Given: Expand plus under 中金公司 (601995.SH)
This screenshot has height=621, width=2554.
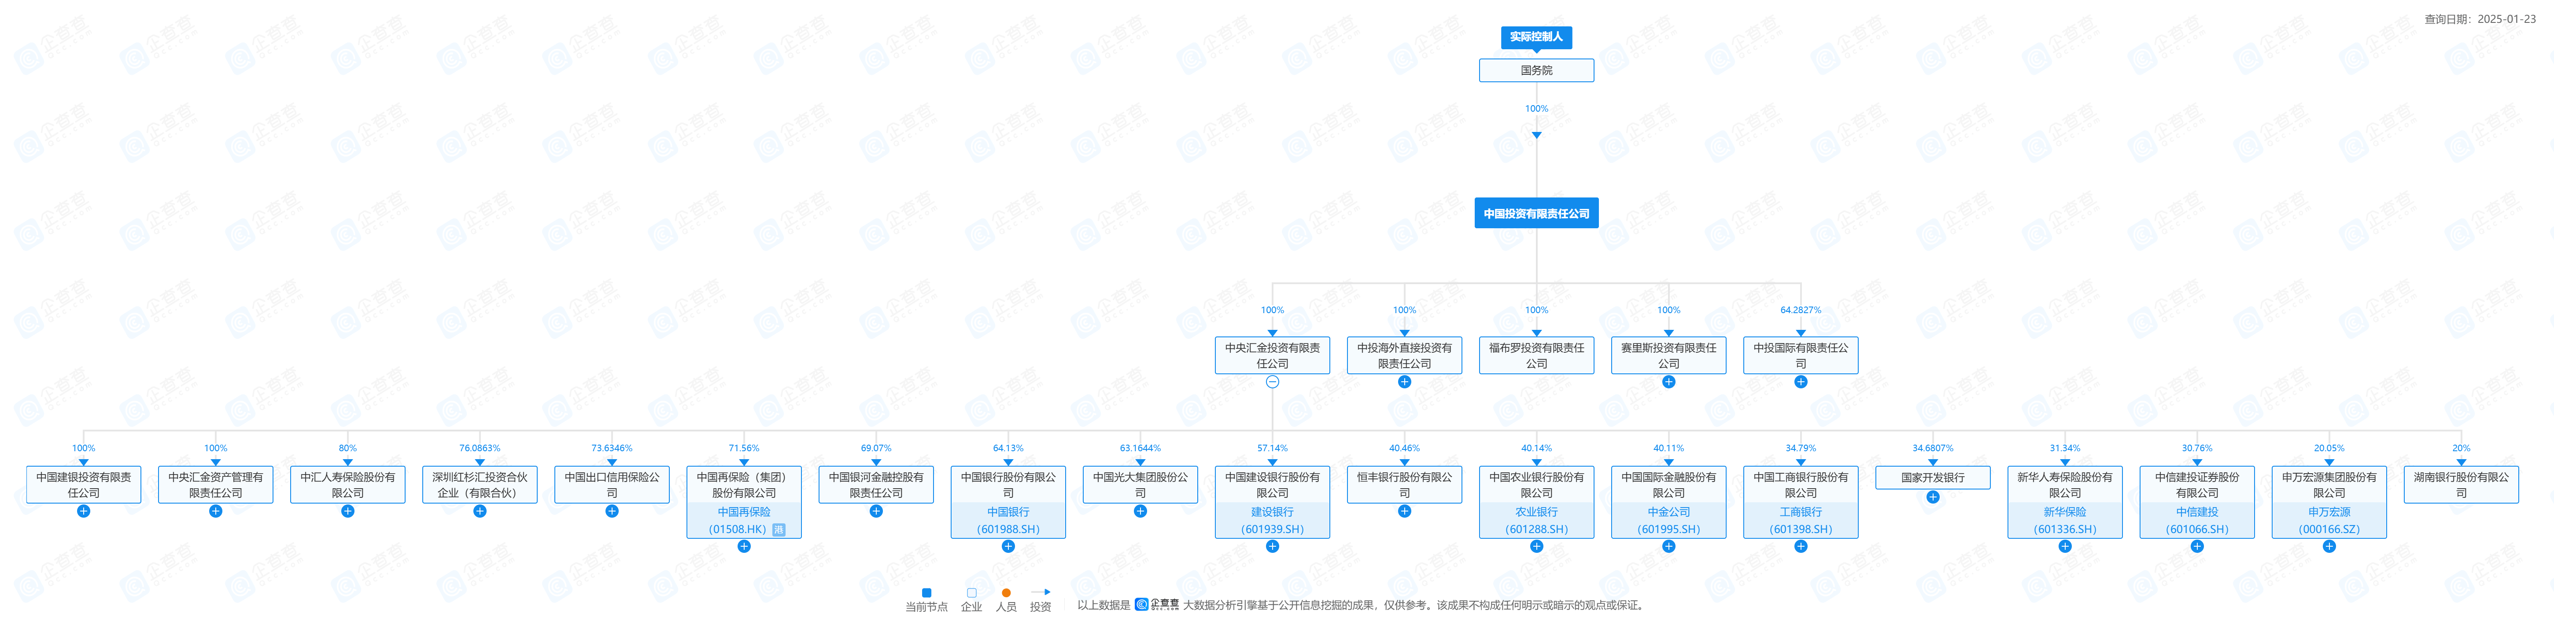Looking at the screenshot, I should 1668,546.
